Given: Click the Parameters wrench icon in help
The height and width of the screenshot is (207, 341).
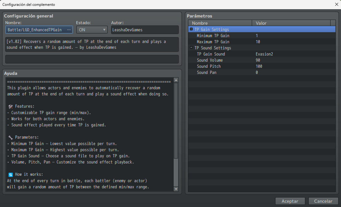Looking at the screenshot, I should point(10,137).
